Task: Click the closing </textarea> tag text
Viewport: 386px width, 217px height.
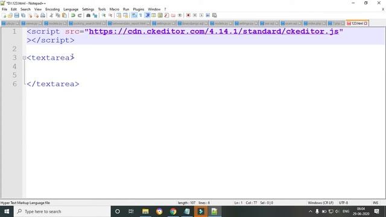Action: [x=53, y=84]
